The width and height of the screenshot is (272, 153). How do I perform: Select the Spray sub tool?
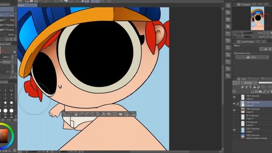[x=7, y=35]
